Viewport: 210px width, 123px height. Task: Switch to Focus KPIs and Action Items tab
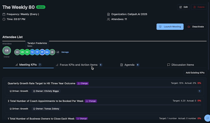pyautogui.click(x=79, y=65)
